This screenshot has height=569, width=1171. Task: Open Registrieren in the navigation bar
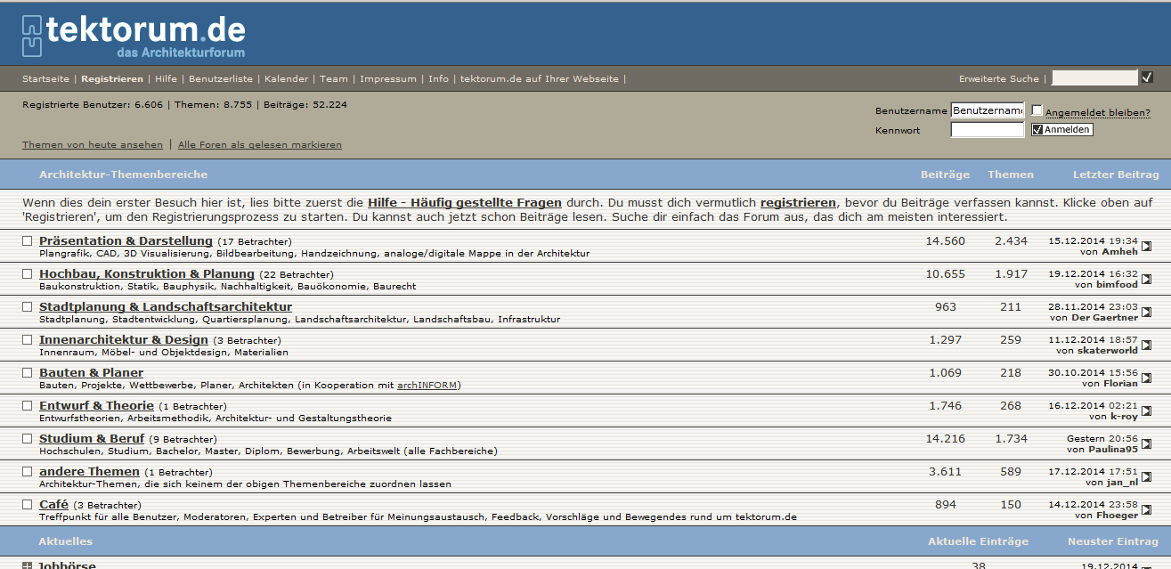tap(112, 78)
